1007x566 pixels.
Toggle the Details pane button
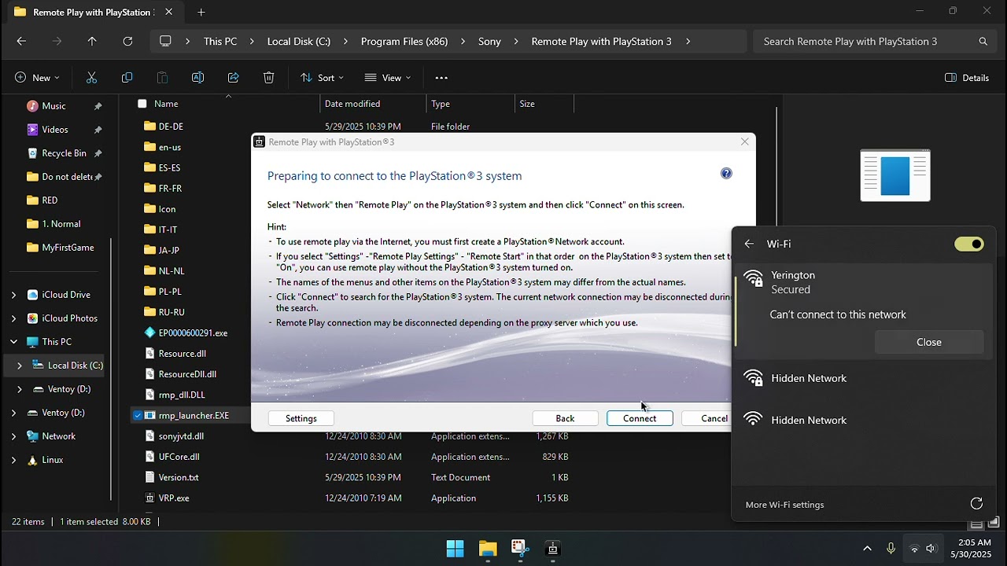pos(967,77)
